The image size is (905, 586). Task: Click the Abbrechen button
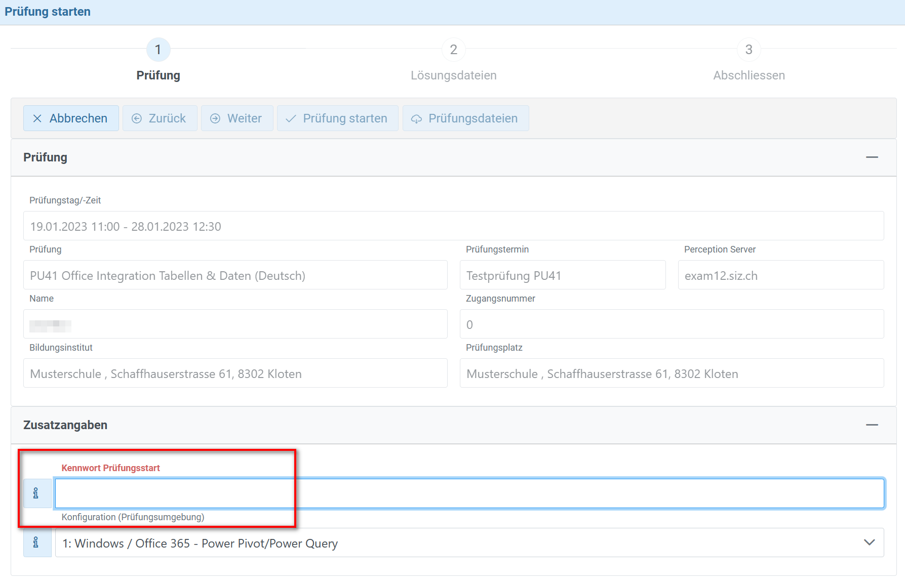(x=71, y=118)
